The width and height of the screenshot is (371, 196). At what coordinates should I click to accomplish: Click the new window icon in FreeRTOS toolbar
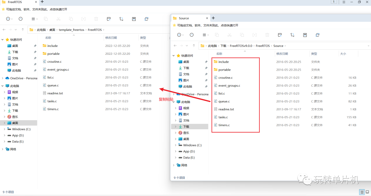click(x=109, y=19)
